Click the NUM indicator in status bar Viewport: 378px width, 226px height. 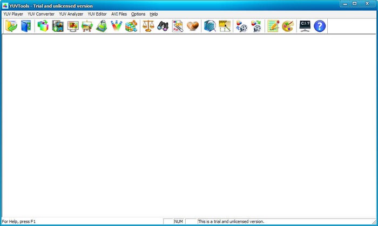click(x=178, y=222)
